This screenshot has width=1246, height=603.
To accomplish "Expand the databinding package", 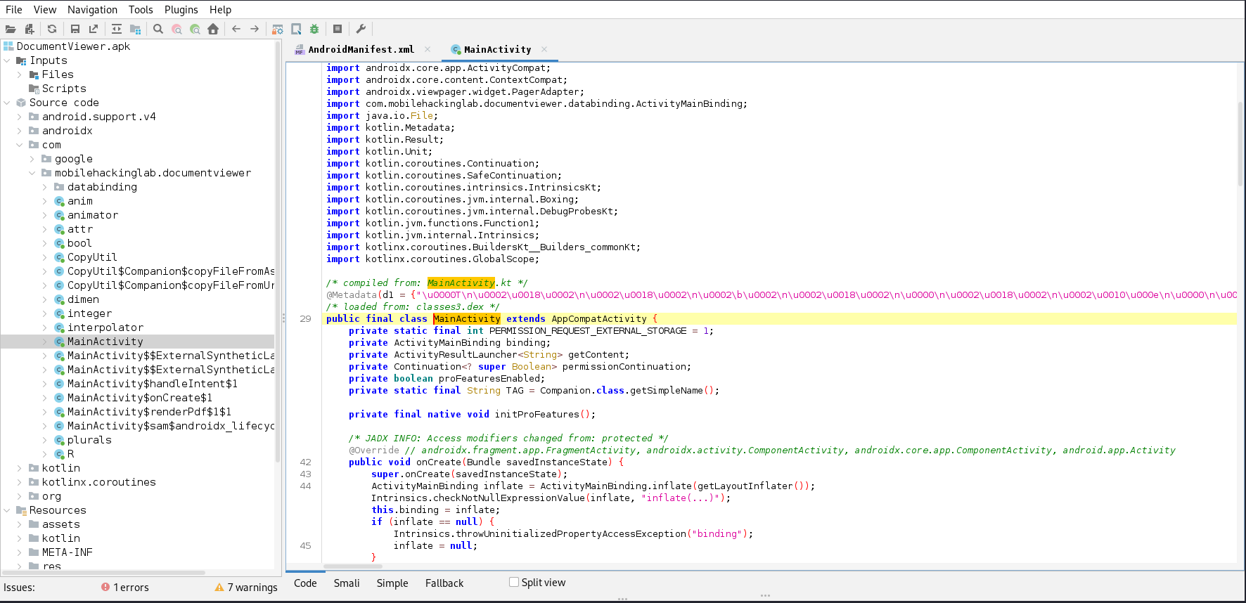I will click(x=45, y=187).
